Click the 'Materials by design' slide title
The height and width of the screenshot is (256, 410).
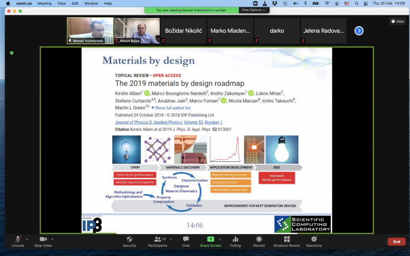[x=149, y=60]
